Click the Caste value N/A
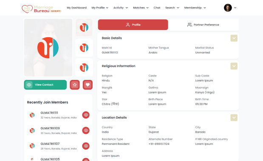Screen dimensions: 263x161 pos(151,81)
